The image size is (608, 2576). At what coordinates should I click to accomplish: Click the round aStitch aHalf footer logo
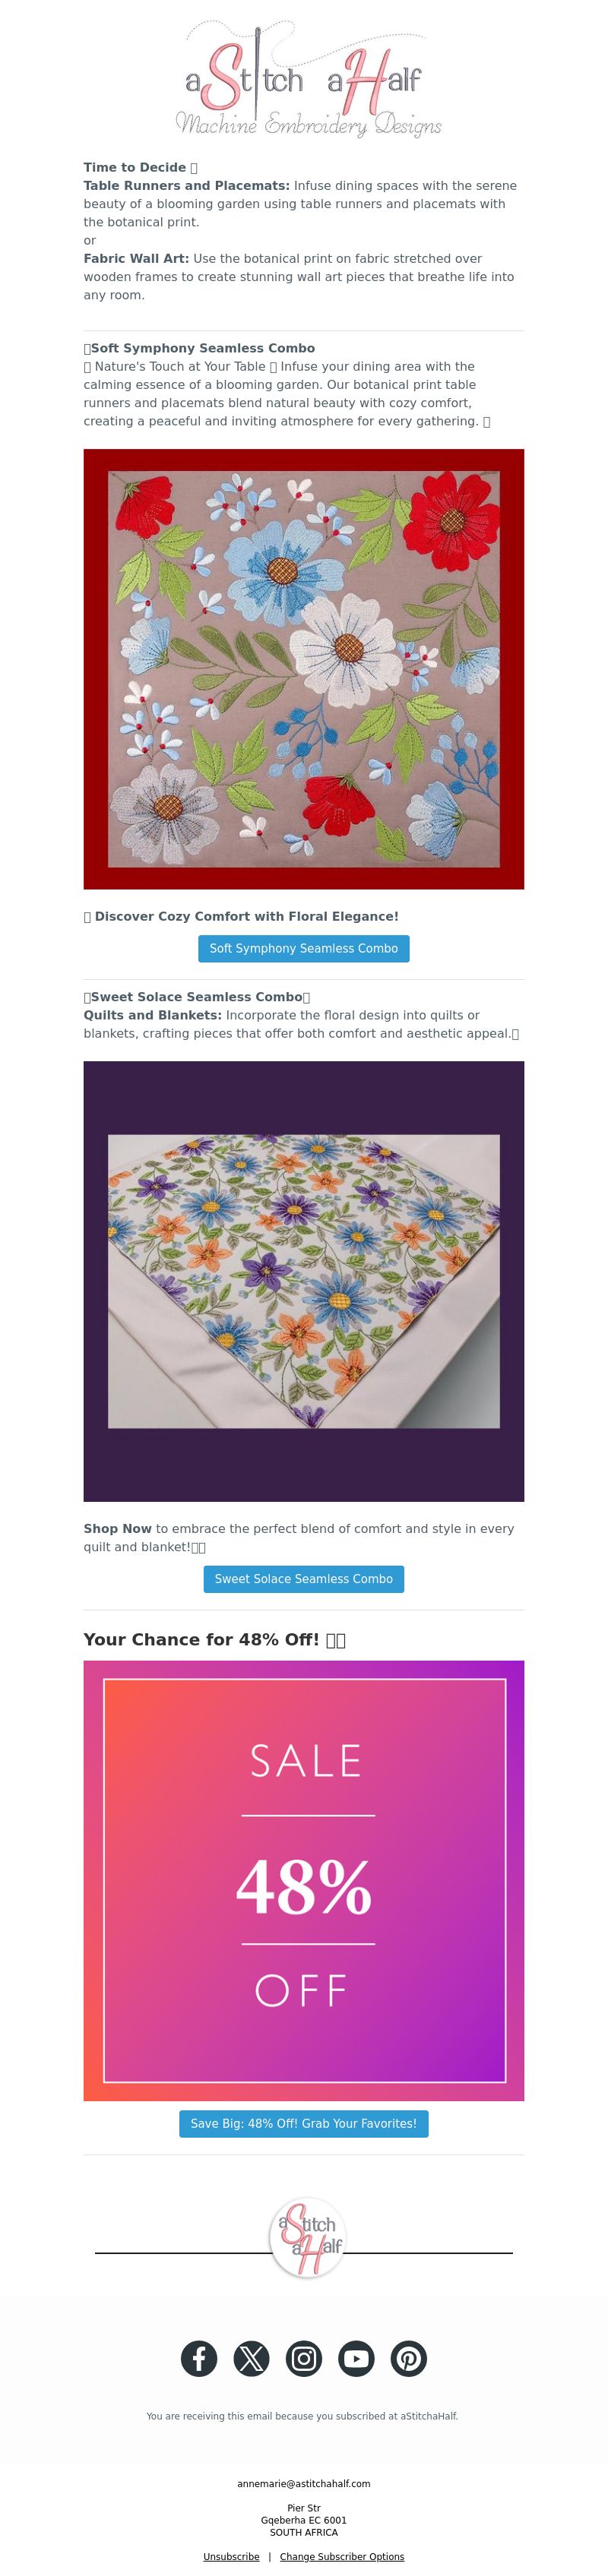point(307,2238)
